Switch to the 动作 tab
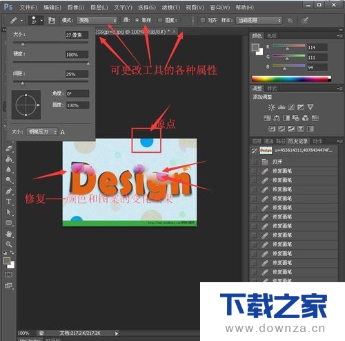Image resolution: width=345 pixels, height=341 pixels. (x=317, y=141)
